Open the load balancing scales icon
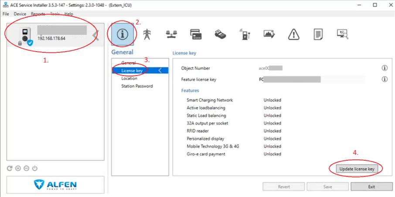 point(171,35)
